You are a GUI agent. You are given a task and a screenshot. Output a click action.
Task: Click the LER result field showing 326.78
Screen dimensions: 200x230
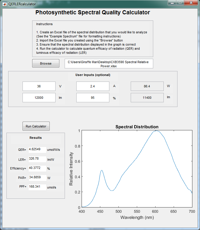coord(37,159)
